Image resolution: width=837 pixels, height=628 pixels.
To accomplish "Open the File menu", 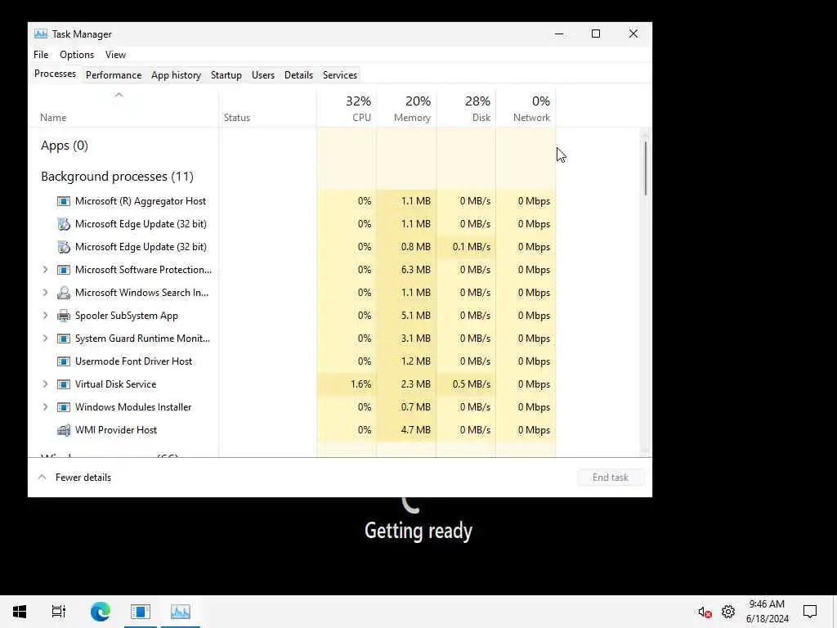I will [x=41, y=55].
